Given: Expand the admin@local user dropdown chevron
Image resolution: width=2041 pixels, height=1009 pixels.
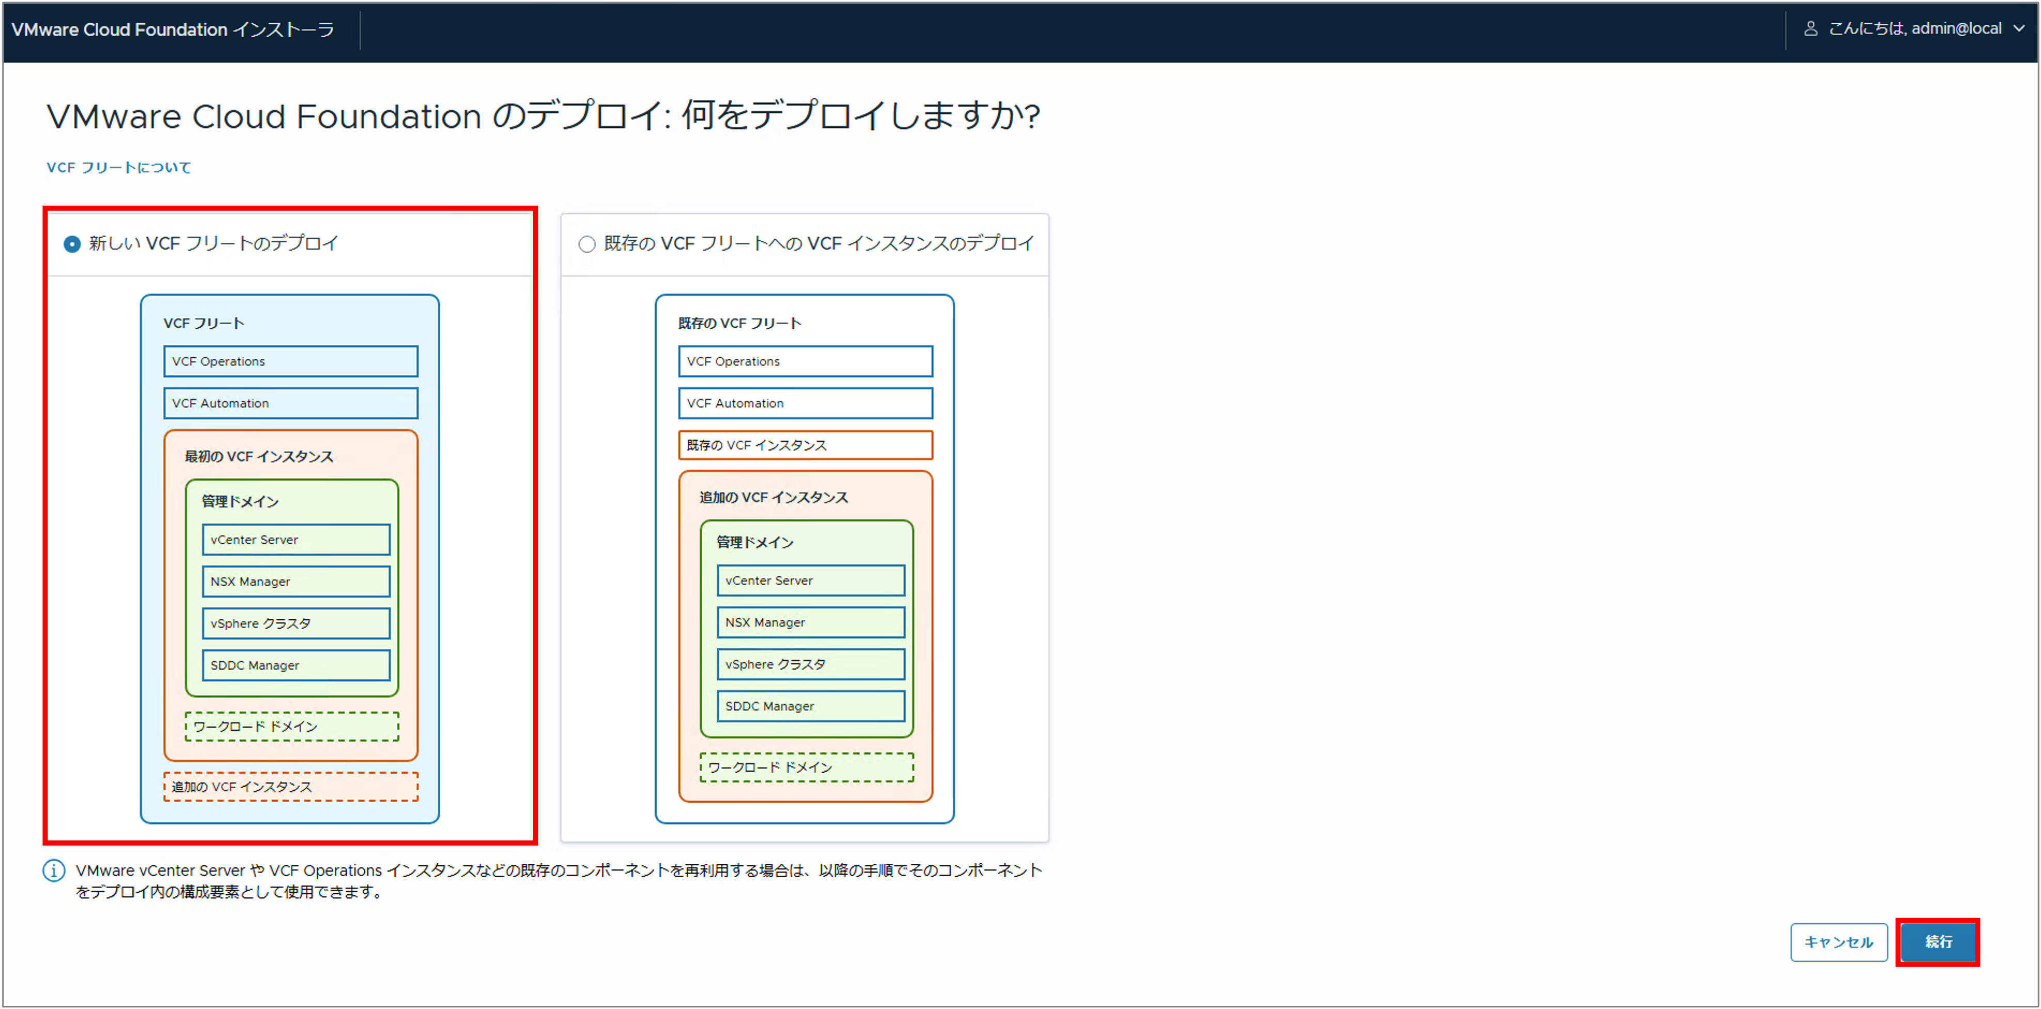Looking at the screenshot, I should tap(2020, 29).
